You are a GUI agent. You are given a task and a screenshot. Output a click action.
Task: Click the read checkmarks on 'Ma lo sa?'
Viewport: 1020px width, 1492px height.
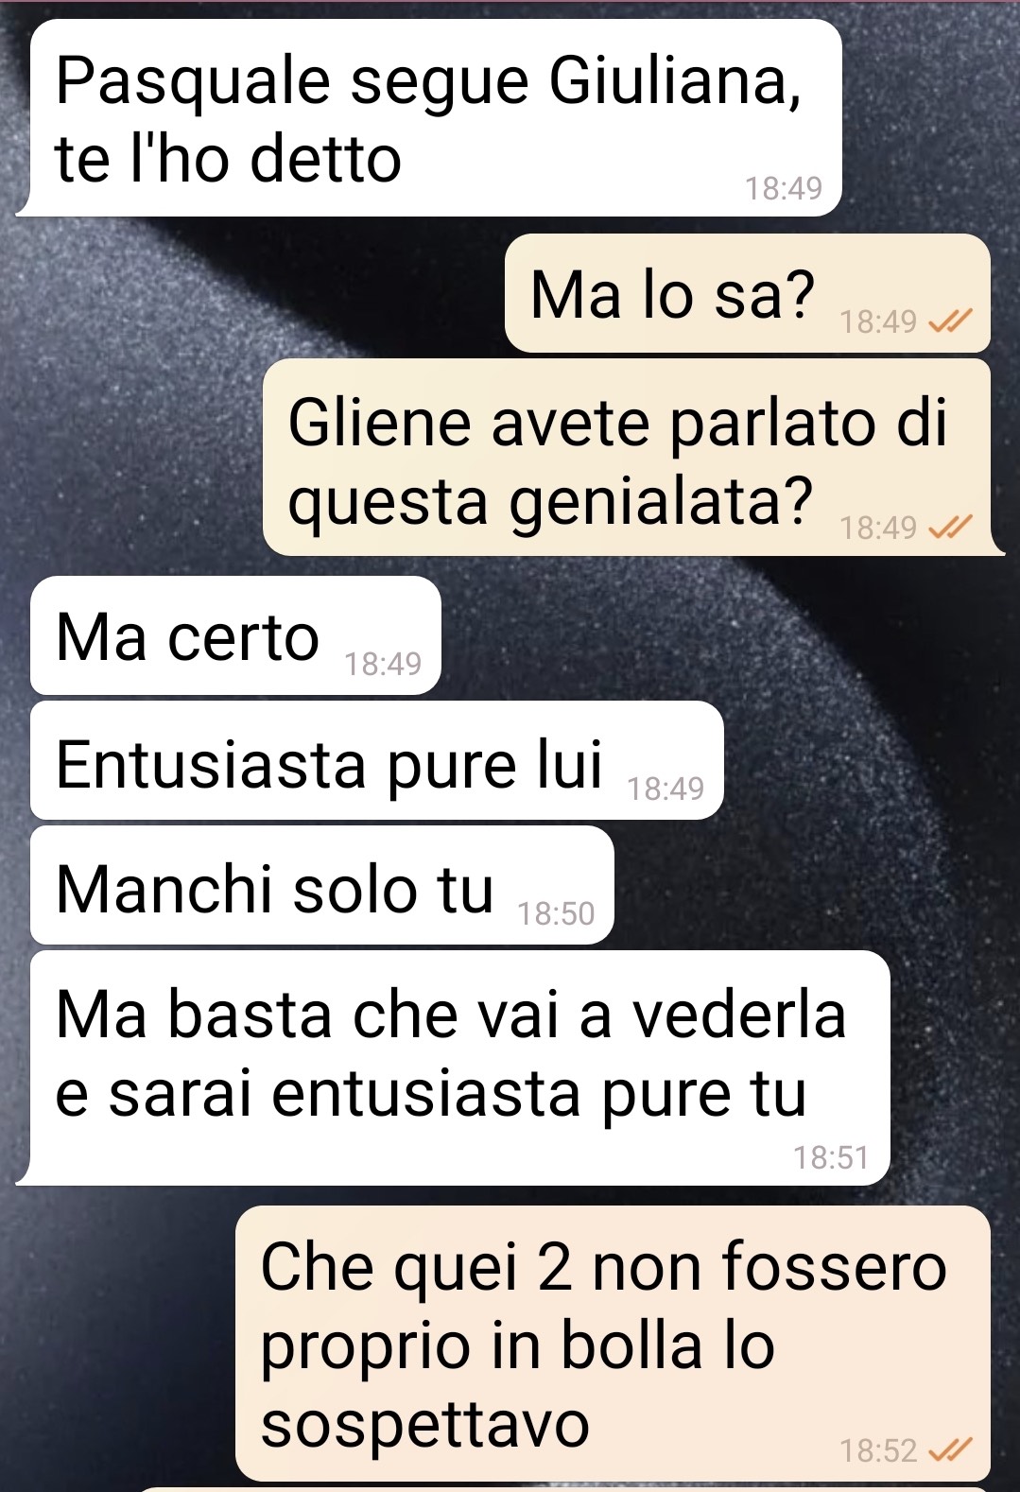[x=949, y=323]
